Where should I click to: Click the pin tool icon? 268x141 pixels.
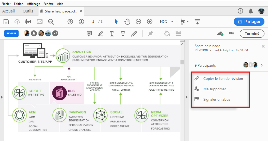[150, 34]
